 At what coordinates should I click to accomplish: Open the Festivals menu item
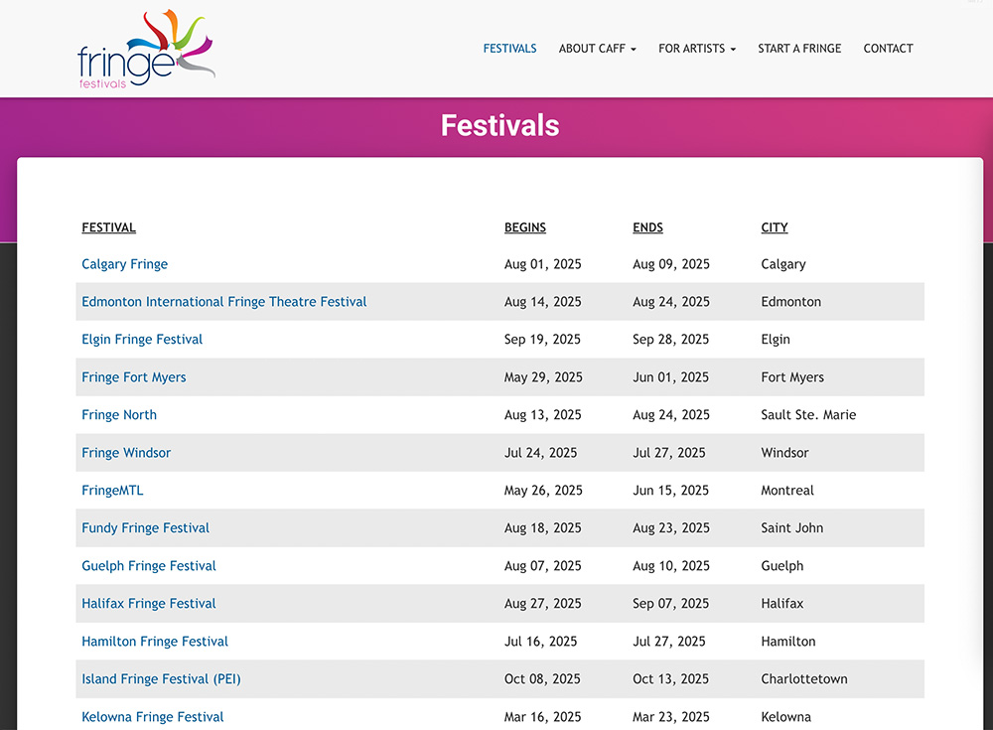click(509, 49)
